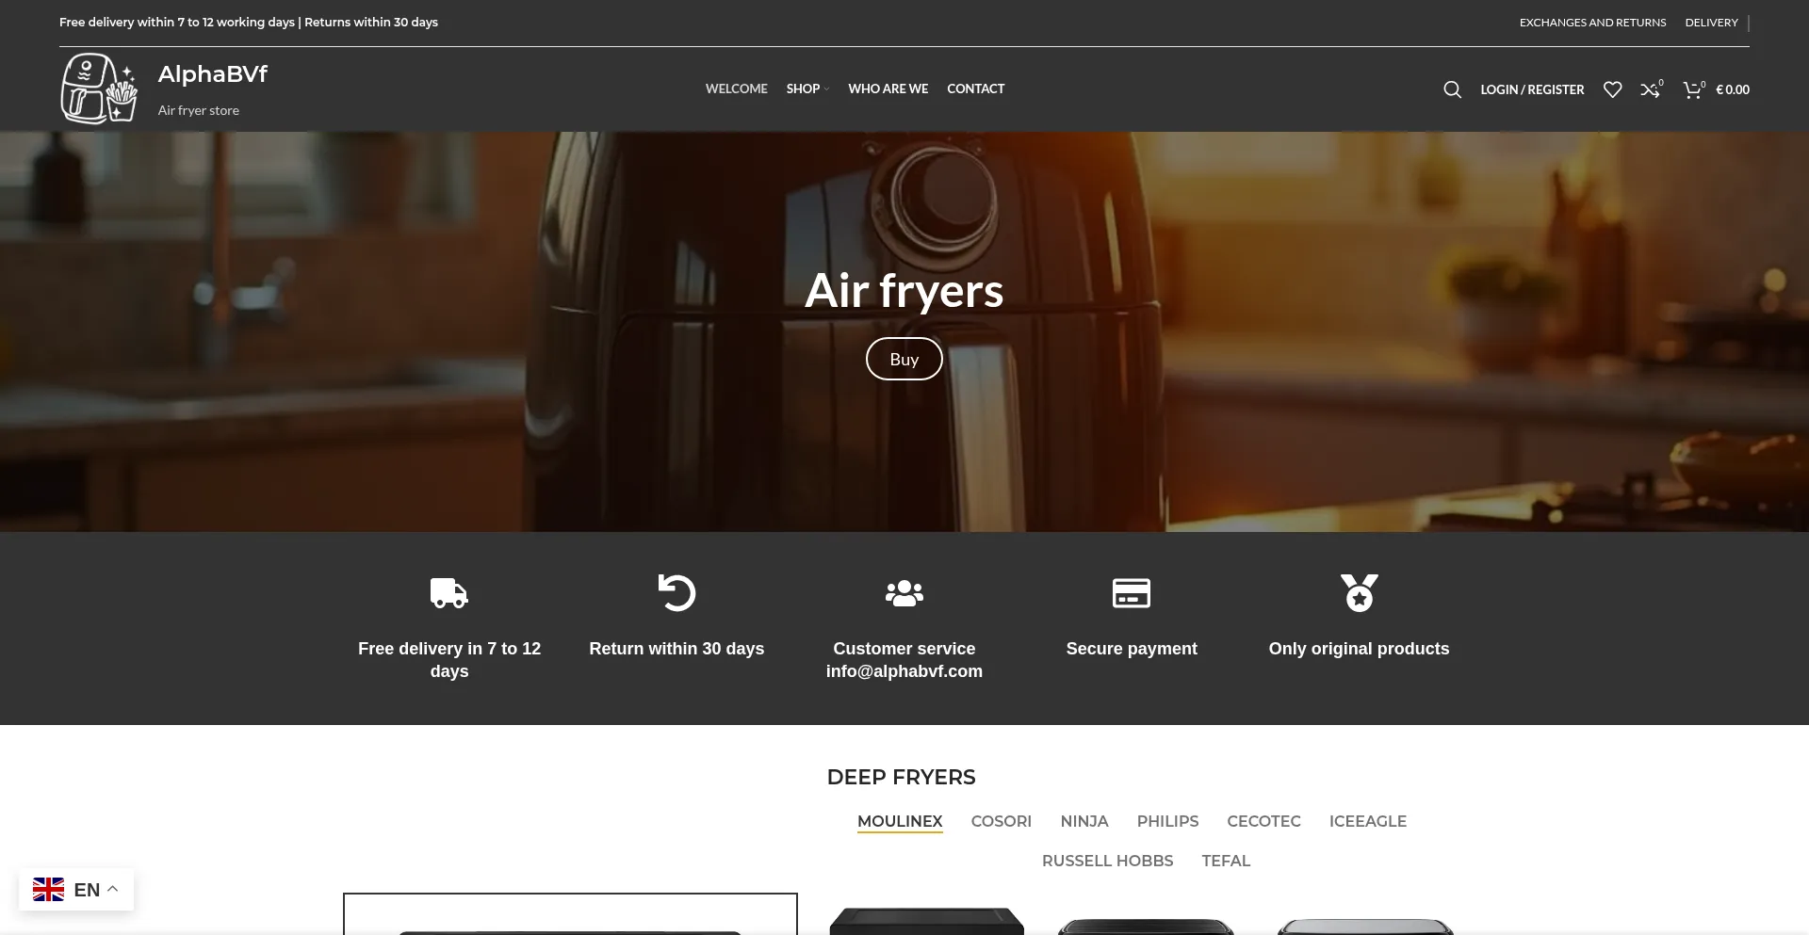Click the search magnifier icon
The height and width of the screenshot is (935, 1809).
(x=1452, y=89)
